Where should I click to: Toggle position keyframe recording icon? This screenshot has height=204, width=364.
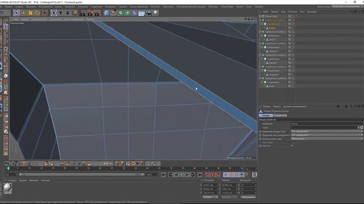click(x=225, y=175)
